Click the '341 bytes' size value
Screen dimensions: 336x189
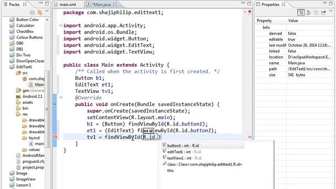[x=296, y=75]
